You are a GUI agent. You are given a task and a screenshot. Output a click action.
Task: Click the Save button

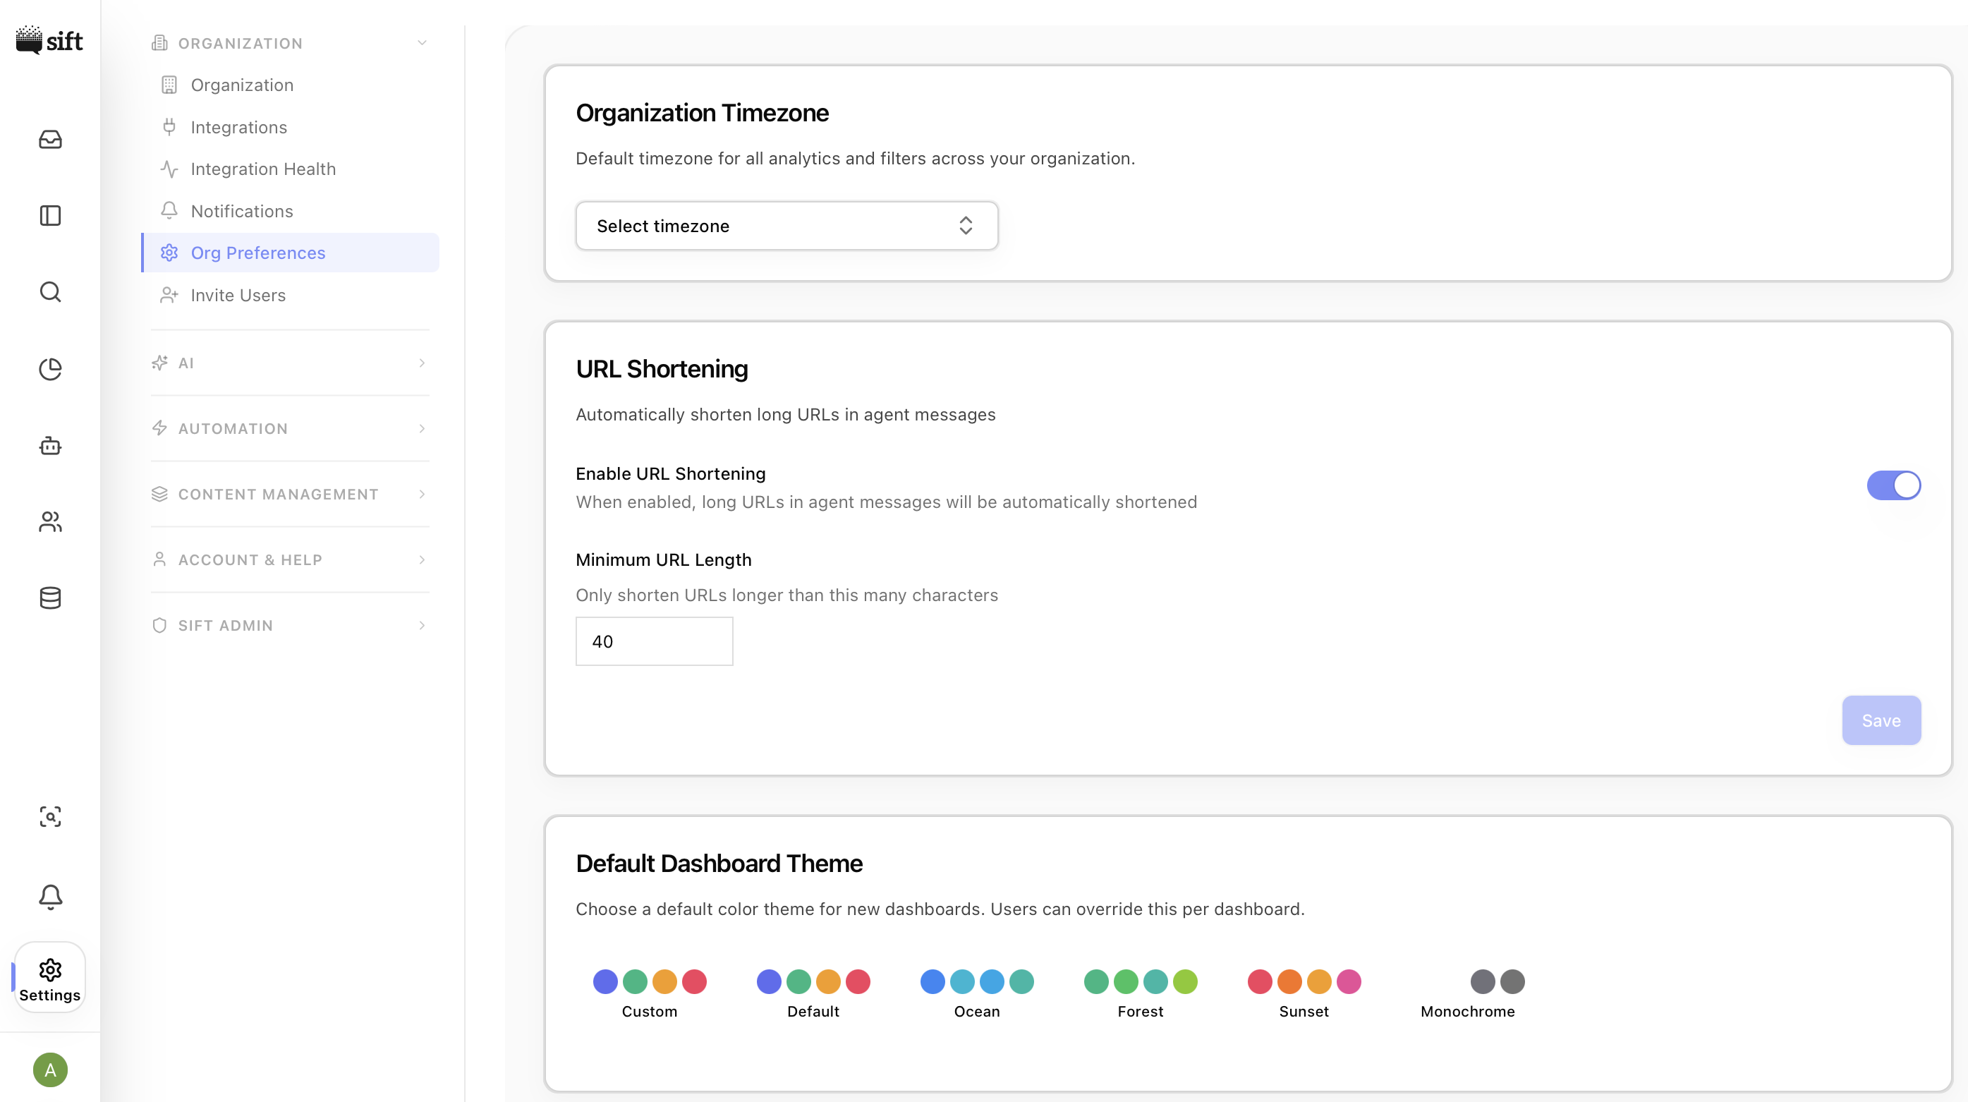pyautogui.click(x=1881, y=720)
